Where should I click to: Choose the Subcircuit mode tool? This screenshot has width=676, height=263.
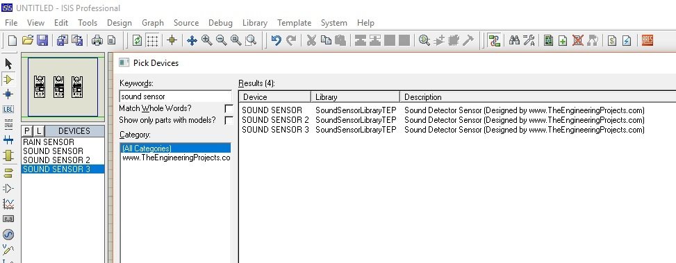coord(8,155)
